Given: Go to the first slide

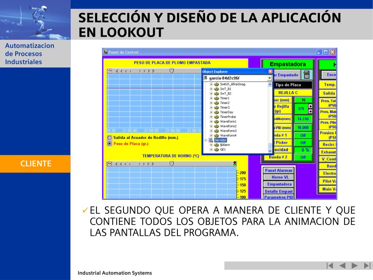Looking at the screenshot, I should pyautogui.click(x=330, y=265).
